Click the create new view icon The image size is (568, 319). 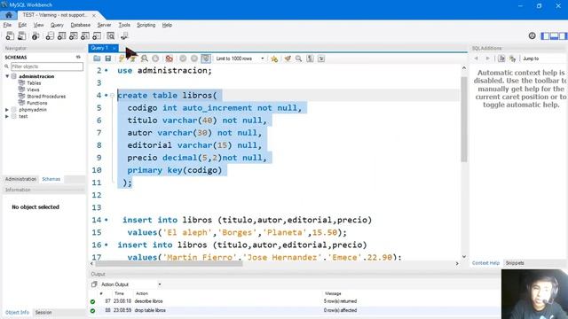click(x=73, y=35)
